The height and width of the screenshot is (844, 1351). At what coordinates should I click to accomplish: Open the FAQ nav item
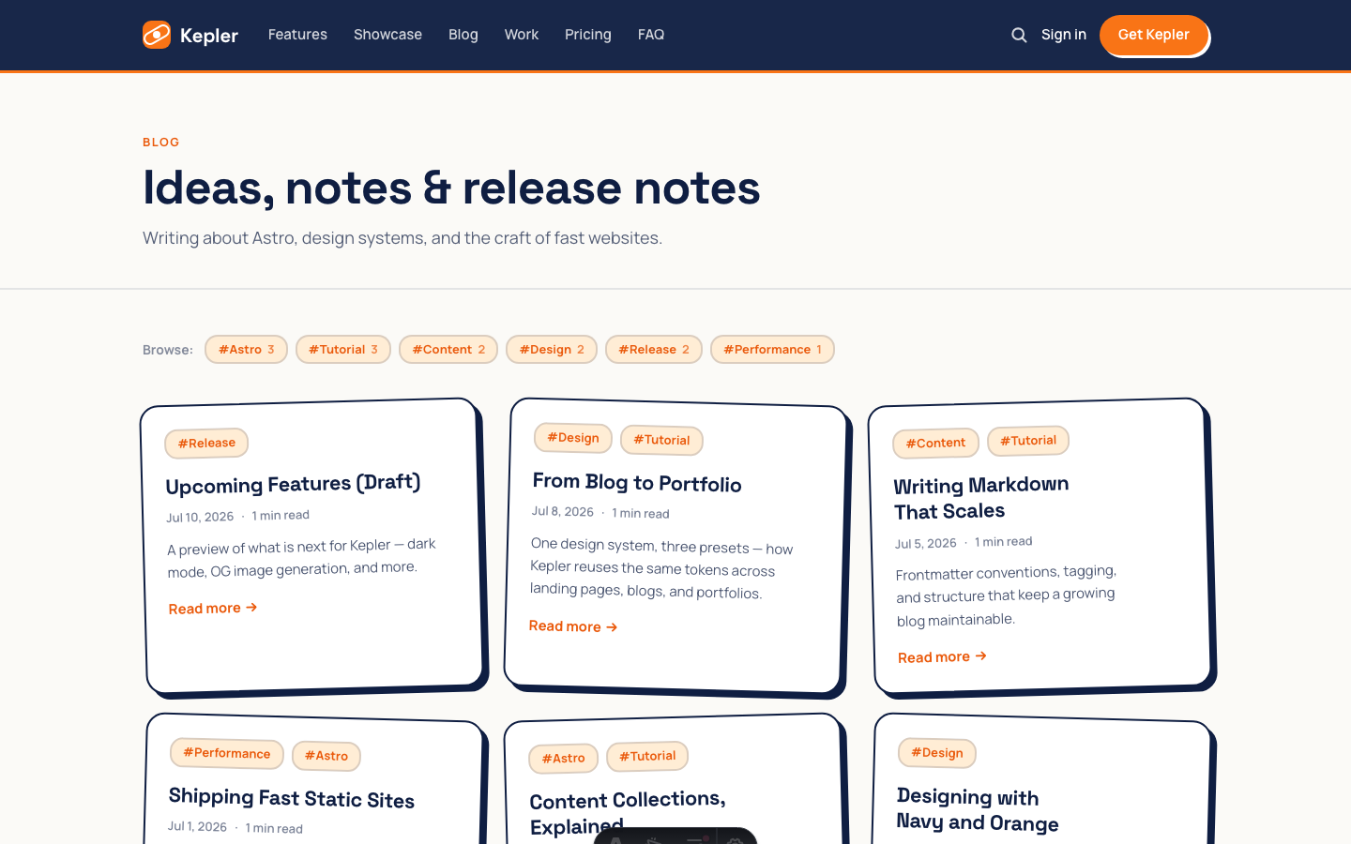[x=651, y=35]
